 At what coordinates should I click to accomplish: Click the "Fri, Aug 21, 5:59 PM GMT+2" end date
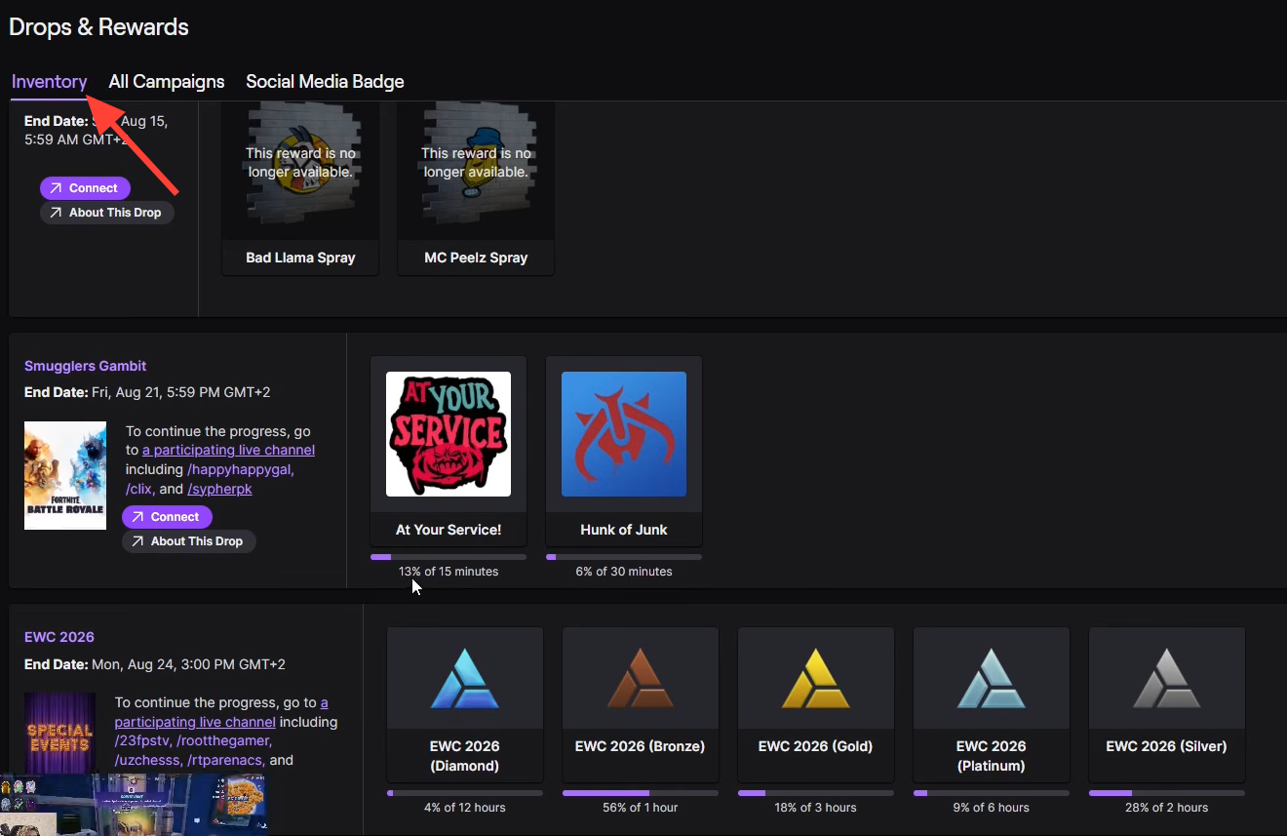coord(181,392)
